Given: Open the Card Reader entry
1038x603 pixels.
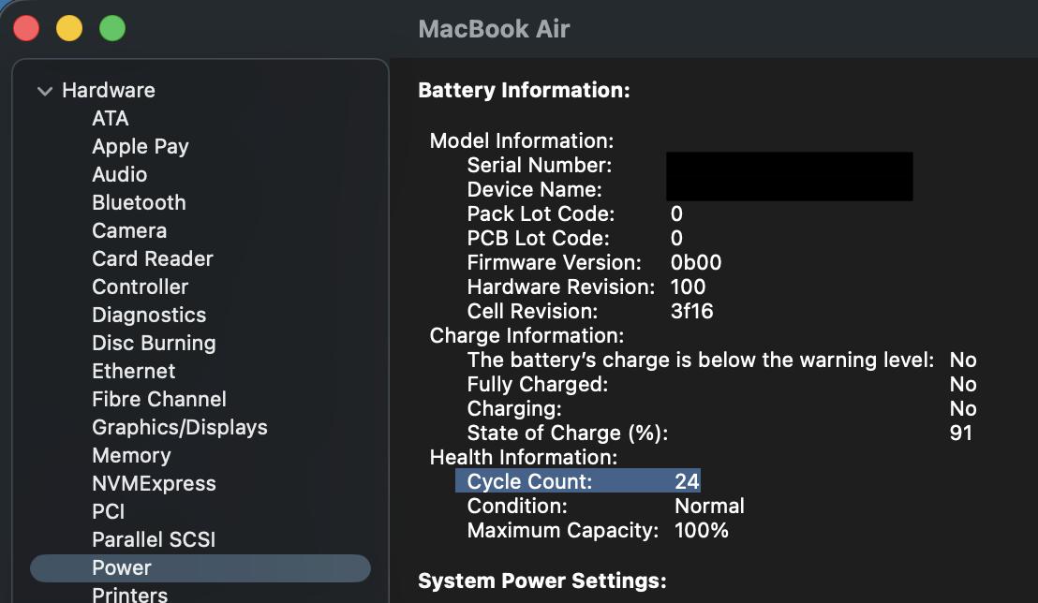Looking at the screenshot, I should [x=153, y=259].
